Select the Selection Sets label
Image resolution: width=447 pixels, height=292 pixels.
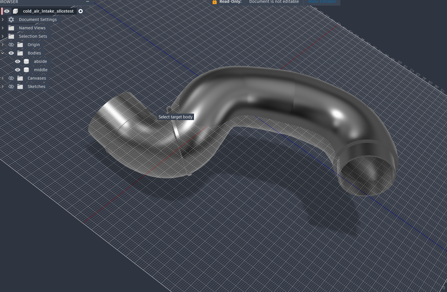(33, 36)
